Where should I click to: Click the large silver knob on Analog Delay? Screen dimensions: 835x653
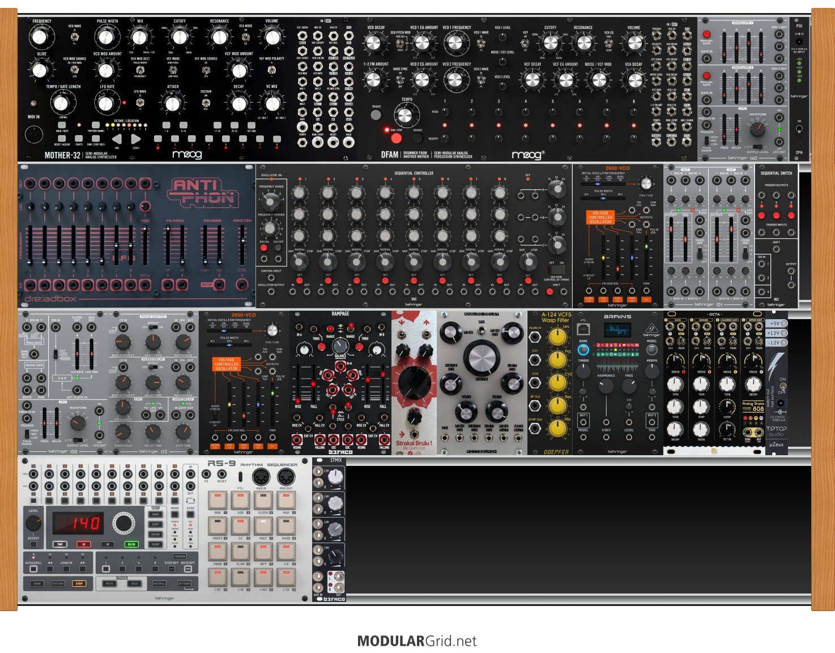coord(482,359)
